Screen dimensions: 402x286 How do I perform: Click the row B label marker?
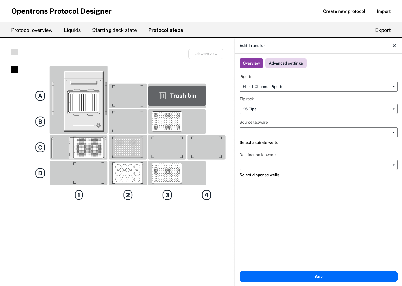[40, 121]
